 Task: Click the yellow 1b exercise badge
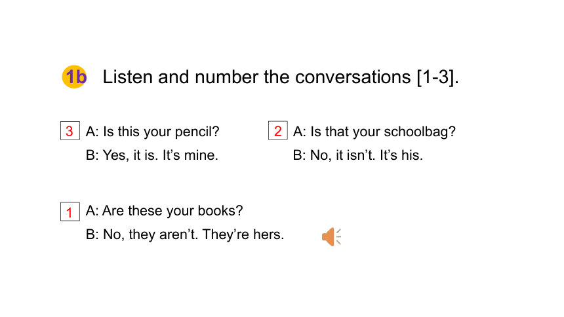pyautogui.click(x=75, y=77)
